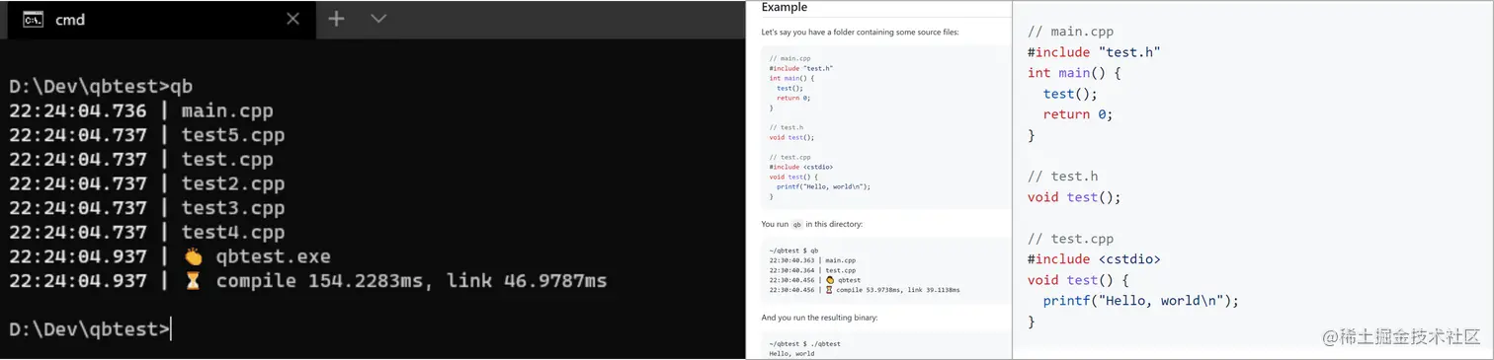1494x360 pixels.
Task: Click the cmd terminal icon in the tab
Action: point(33,19)
